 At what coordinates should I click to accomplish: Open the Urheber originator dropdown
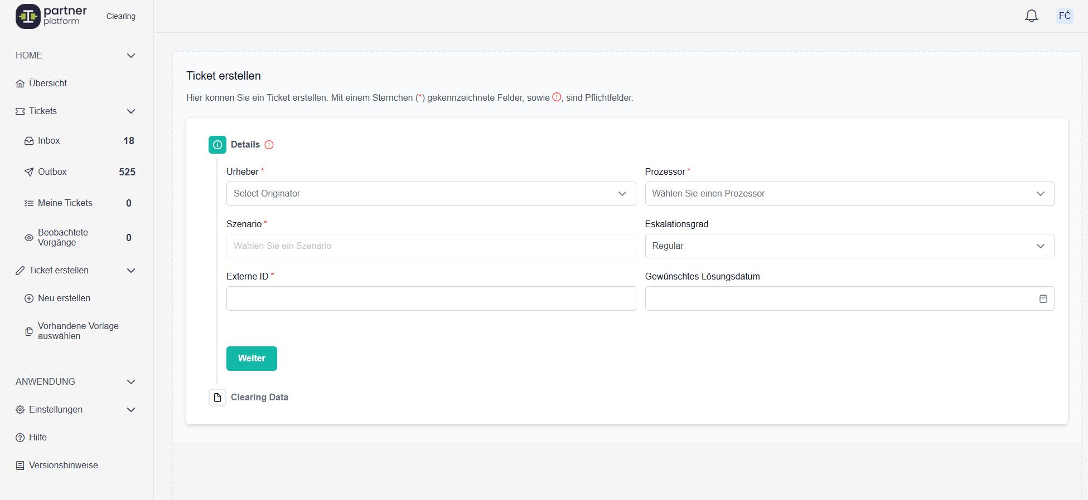(x=431, y=194)
